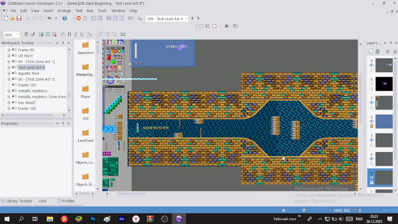Go back with the red arrow icon
This screenshot has height=224, width=398.
[79, 18]
